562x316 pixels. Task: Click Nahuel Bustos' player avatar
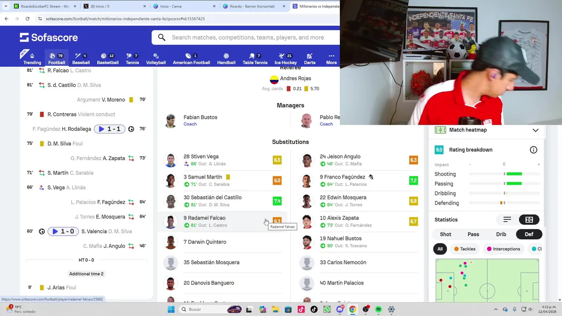click(307, 242)
